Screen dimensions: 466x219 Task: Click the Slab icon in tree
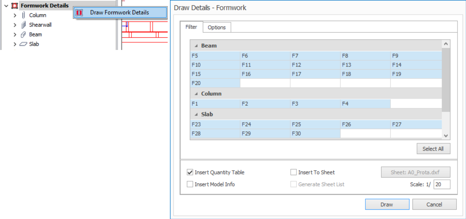(x=24, y=44)
